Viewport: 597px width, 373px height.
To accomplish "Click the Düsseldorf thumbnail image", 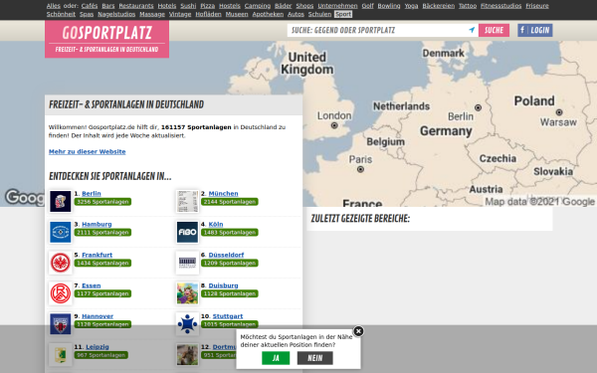I will (x=187, y=263).
